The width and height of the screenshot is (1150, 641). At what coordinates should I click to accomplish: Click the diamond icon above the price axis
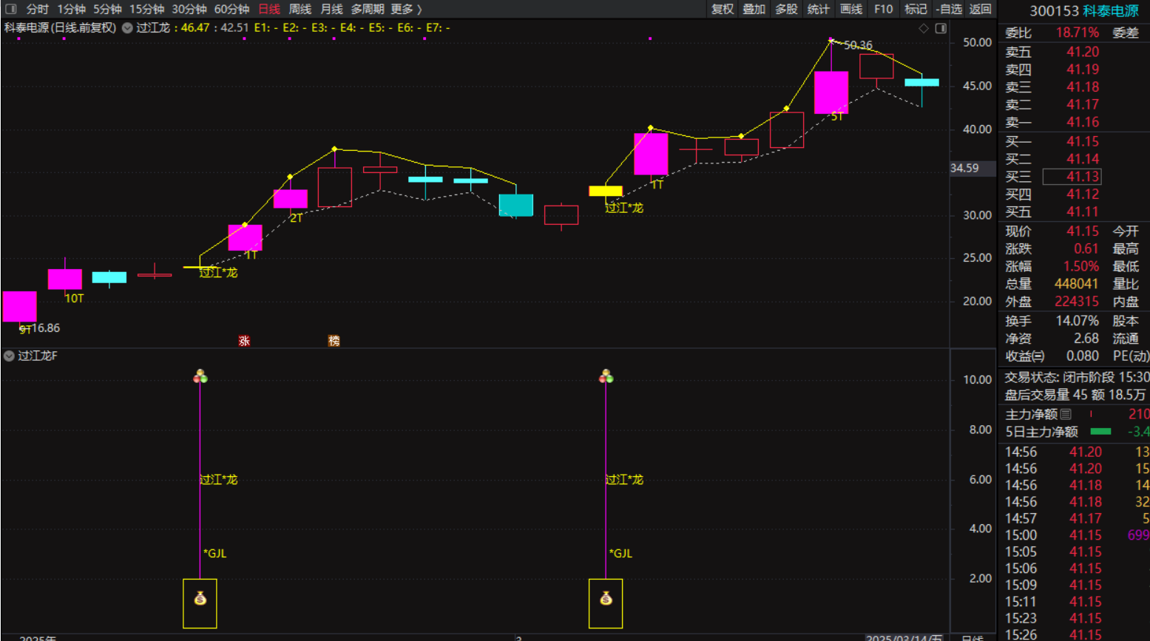923,28
